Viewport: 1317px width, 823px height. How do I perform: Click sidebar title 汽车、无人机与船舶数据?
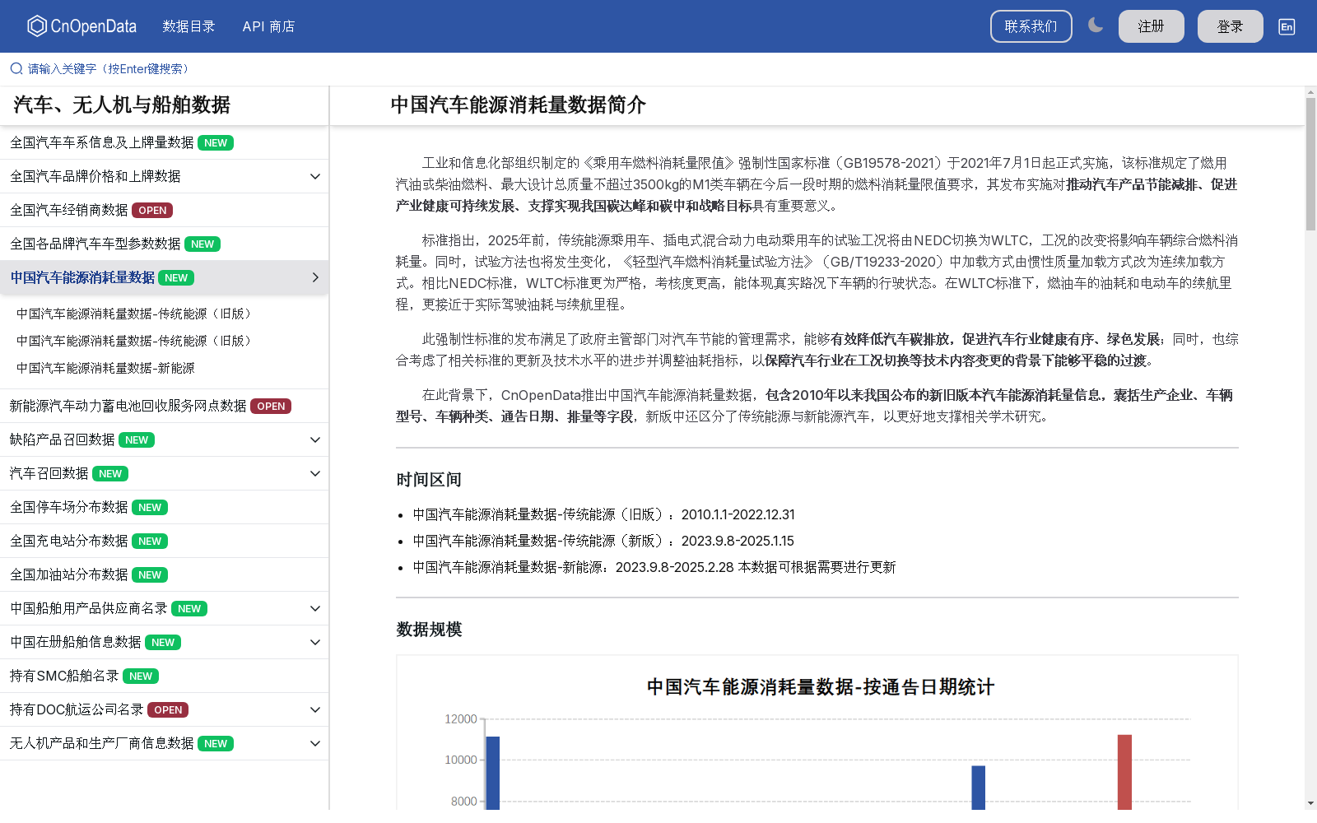pos(122,105)
